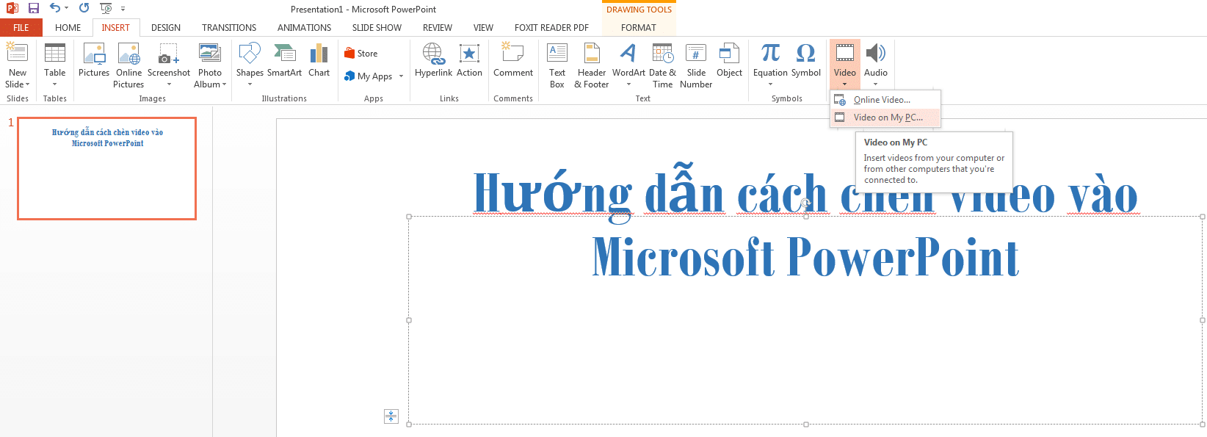Open the FILE tab
The width and height of the screenshot is (1207, 437).
pyautogui.click(x=21, y=28)
